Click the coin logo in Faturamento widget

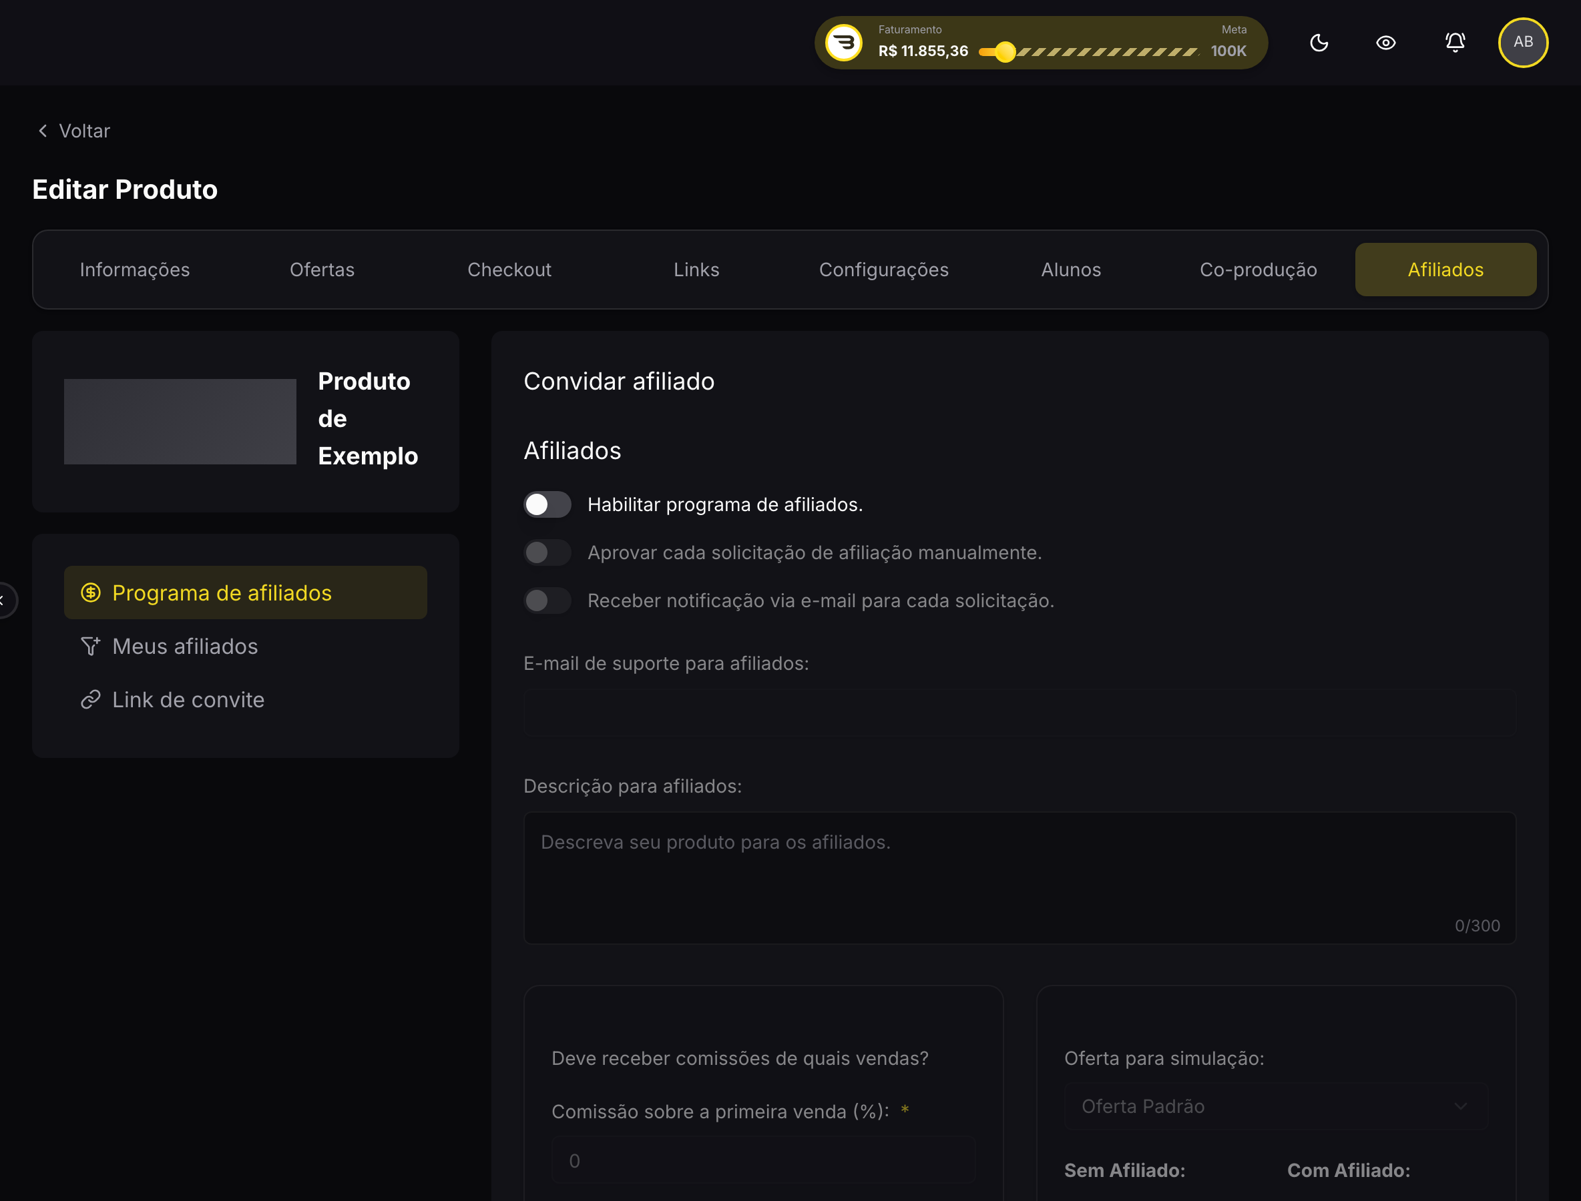click(843, 43)
